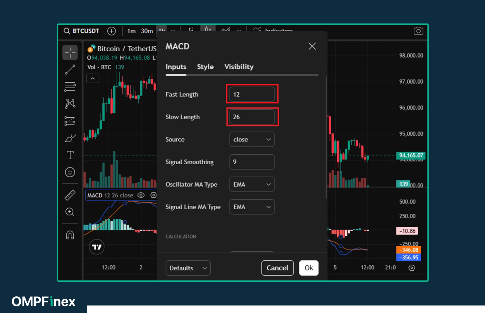Click Cancel in the MACD dialog

(x=277, y=268)
